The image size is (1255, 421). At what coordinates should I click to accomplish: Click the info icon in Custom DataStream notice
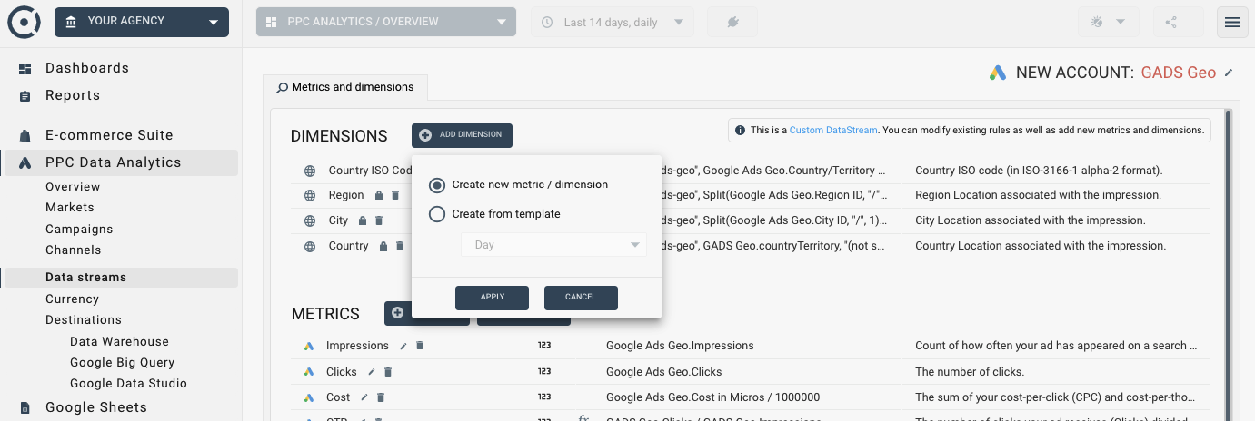pos(741,131)
